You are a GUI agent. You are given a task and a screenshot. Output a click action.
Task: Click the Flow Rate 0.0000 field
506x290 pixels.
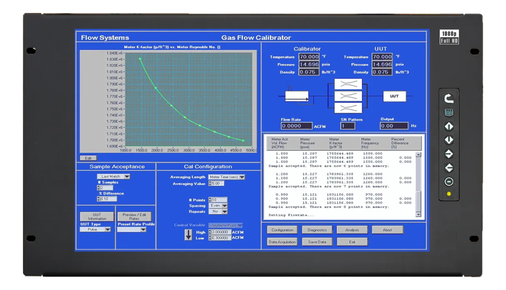[296, 126]
